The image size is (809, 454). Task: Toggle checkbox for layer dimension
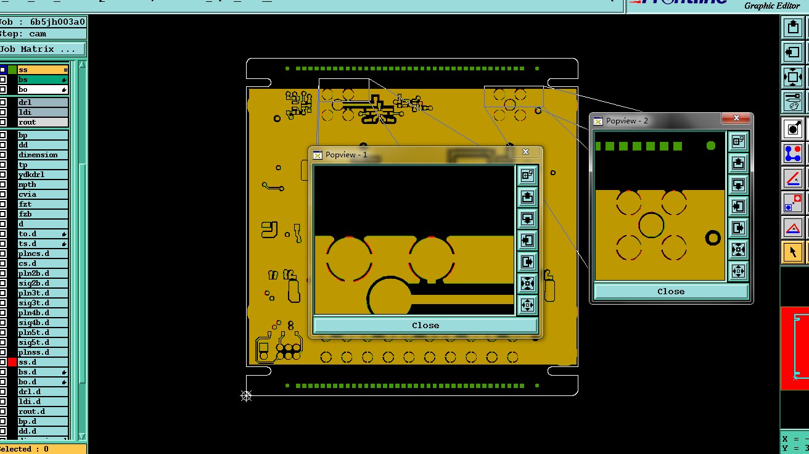[3, 155]
